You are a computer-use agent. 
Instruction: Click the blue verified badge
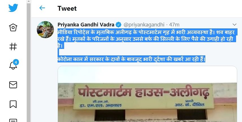(119, 24)
